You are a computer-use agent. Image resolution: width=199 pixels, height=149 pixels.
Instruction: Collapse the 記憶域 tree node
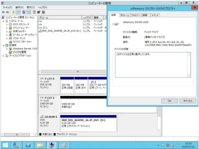(x=3, y=45)
